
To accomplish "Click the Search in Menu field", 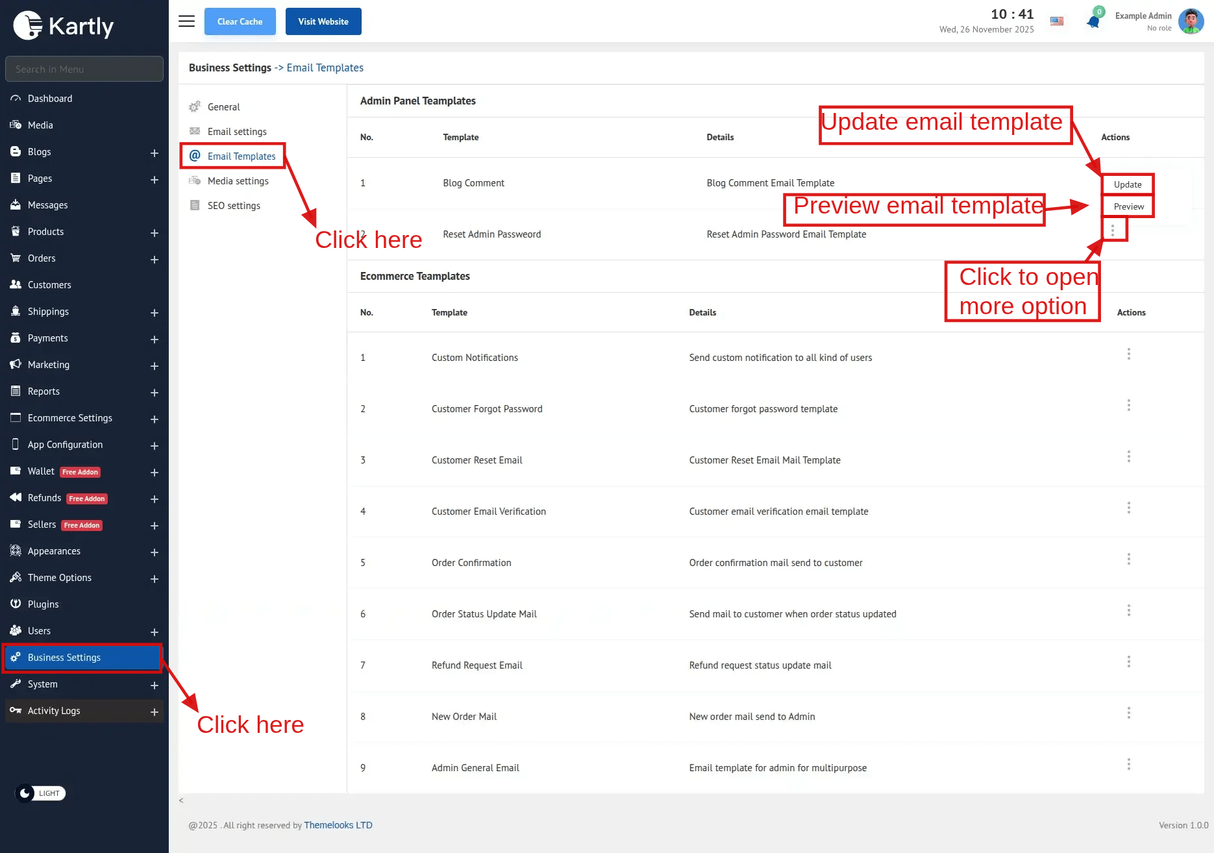I will tap(84, 69).
